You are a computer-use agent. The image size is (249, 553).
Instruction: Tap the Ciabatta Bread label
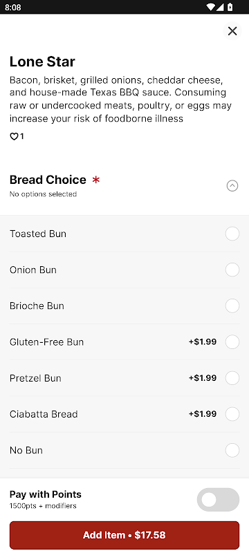click(x=44, y=414)
